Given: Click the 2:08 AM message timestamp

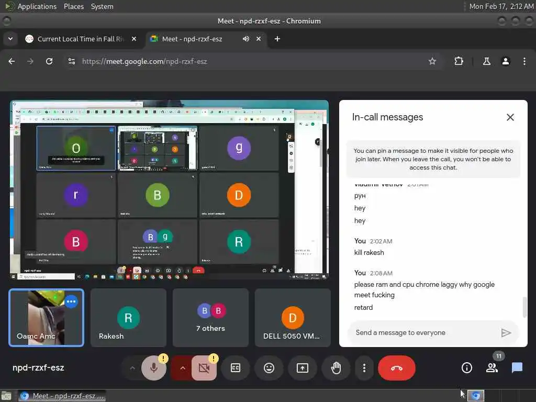Looking at the screenshot, I should pos(381,273).
